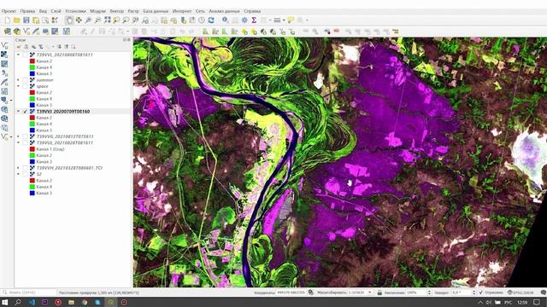Open the scale dropdown in status bar

point(370,293)
